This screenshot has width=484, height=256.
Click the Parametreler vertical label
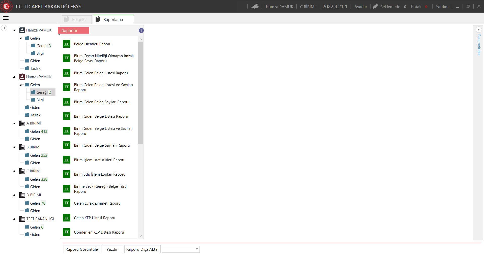click(x=479, y=45)
